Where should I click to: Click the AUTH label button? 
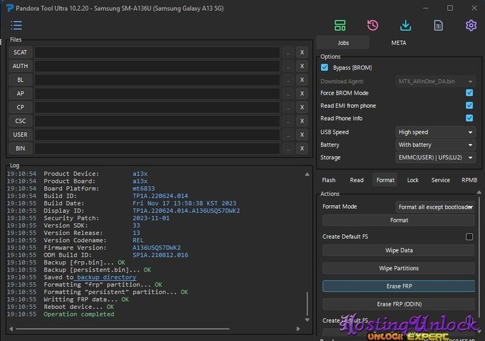click(20, 66)
